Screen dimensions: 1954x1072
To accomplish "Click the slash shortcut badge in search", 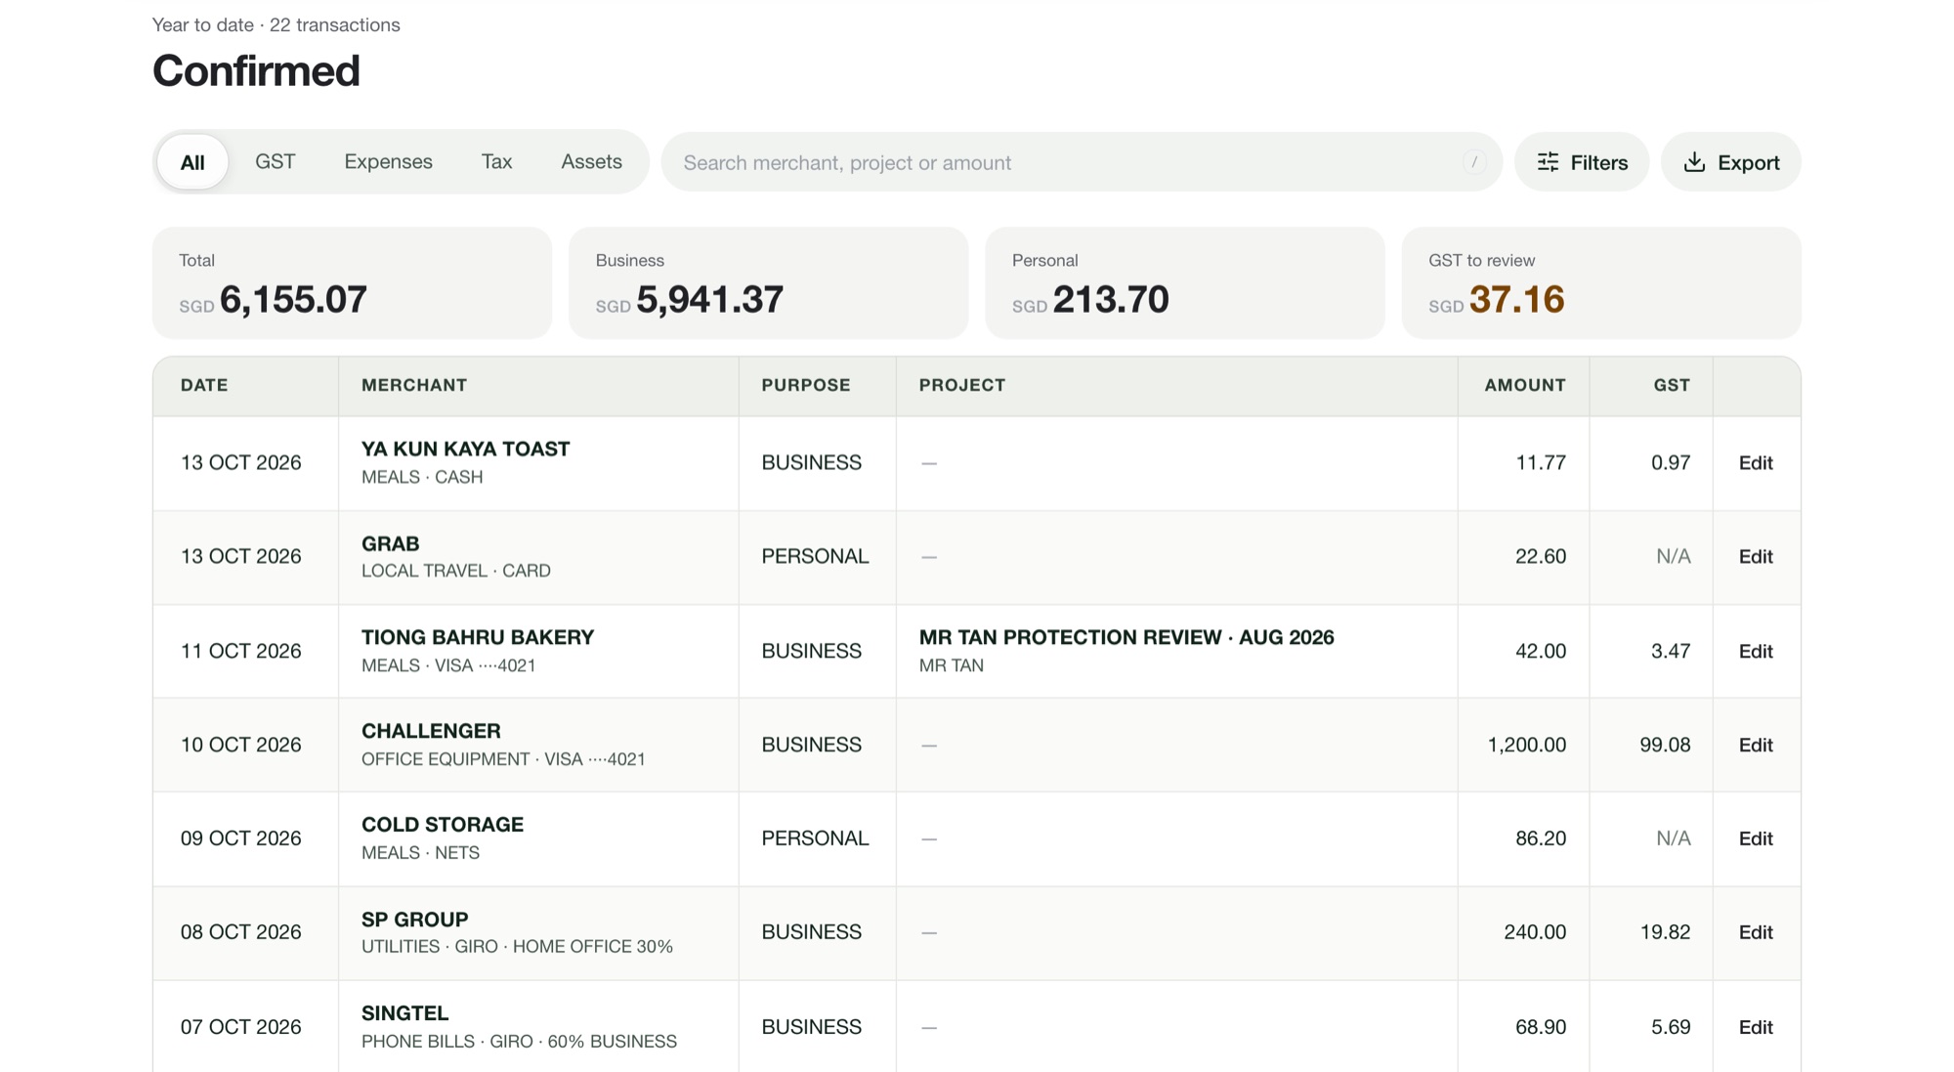I will coord(1474,162).
